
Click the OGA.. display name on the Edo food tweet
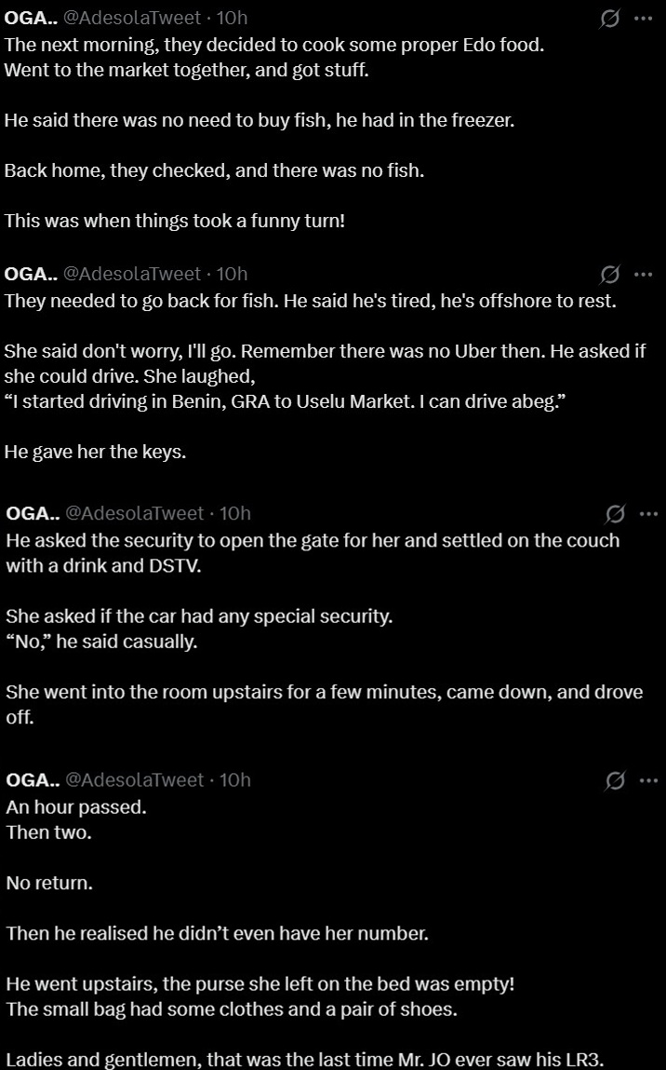[x=31, y=18]
